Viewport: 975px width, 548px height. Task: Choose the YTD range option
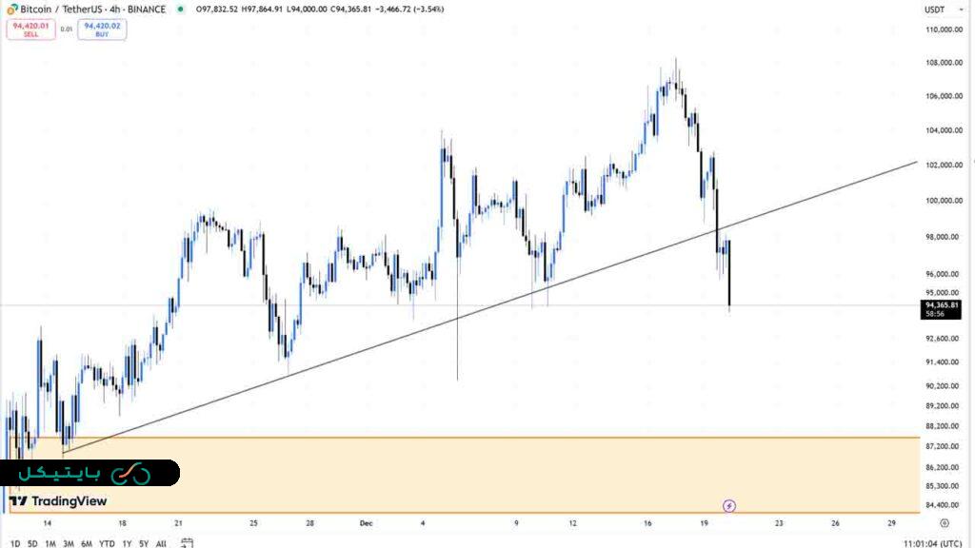(106, 543)
